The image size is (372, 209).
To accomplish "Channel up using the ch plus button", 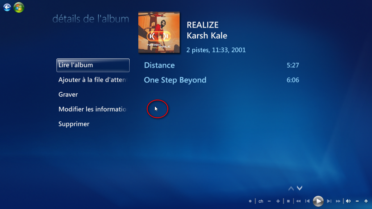I will point(278,201).
